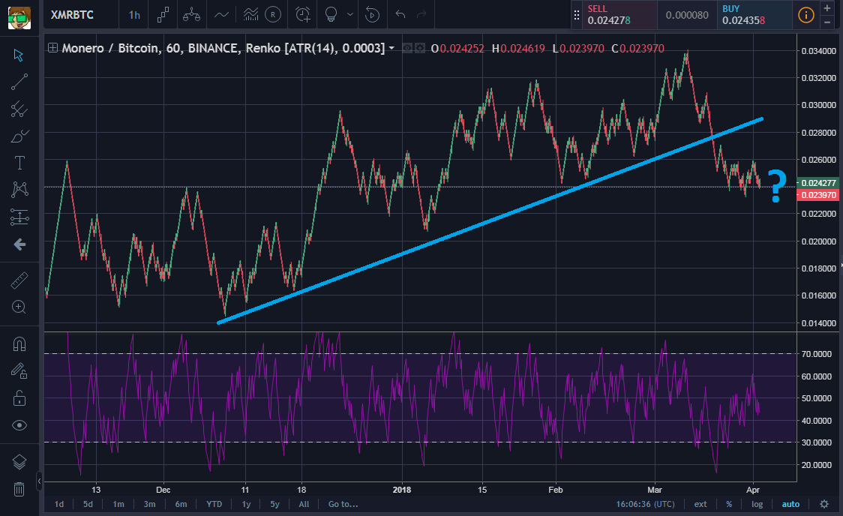Toggle stay in drawing mode (pencil lock)
This screenshot has width=843, height=516.
coord(19,370)
